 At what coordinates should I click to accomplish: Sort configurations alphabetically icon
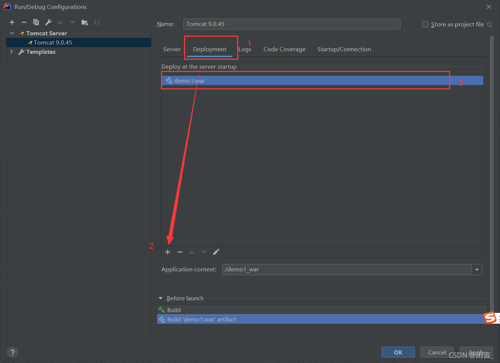97,22
